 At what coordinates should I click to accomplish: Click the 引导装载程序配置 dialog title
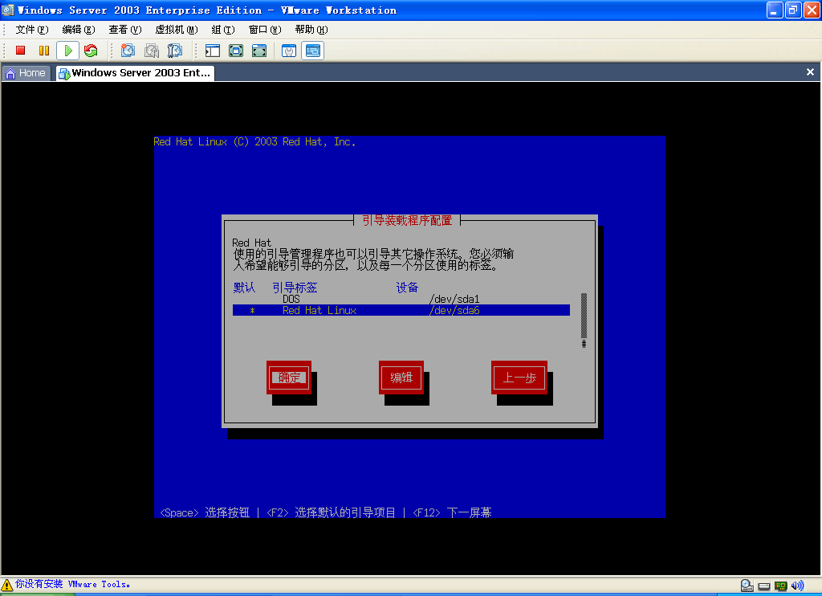(407, 220)
